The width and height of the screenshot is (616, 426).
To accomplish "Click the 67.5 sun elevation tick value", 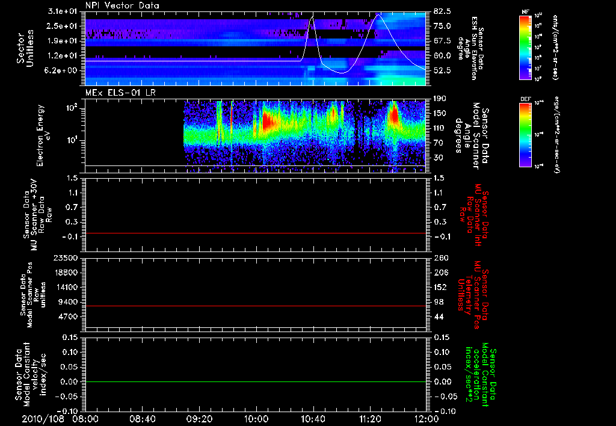I will click(x=442, y=41).
